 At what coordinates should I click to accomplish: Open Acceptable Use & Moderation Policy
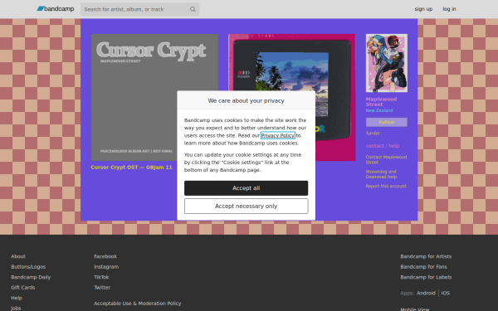click(x=138, y=304)
